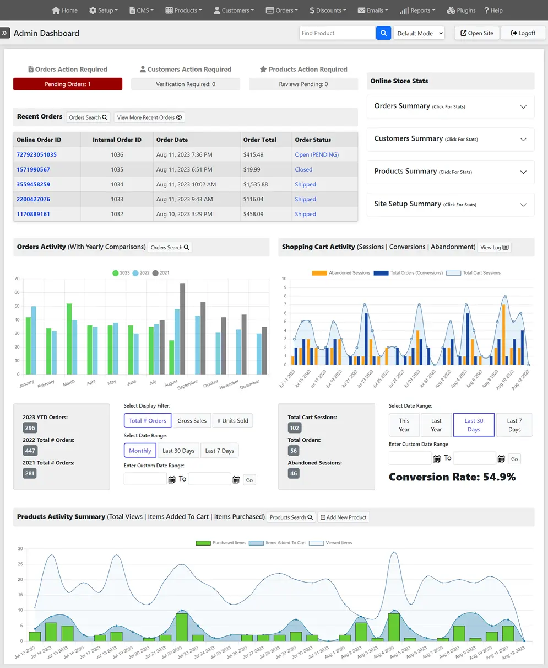Click the Orders Activity custom range start field

pyautogui.click(x=145, y=479)
